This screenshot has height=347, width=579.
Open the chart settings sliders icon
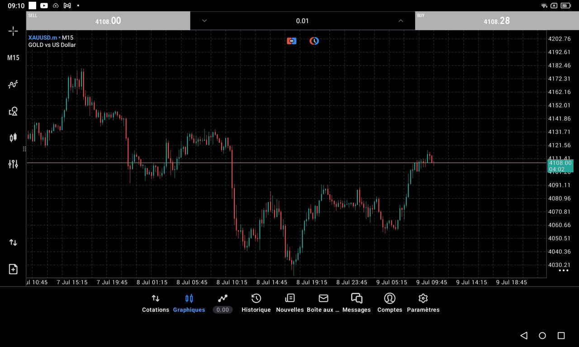tap(13, 164)
